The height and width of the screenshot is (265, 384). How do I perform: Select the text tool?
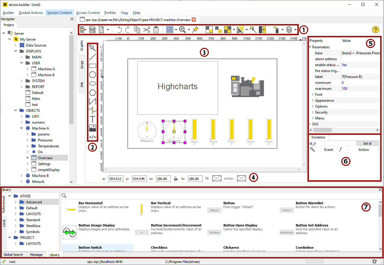point(93,119)
